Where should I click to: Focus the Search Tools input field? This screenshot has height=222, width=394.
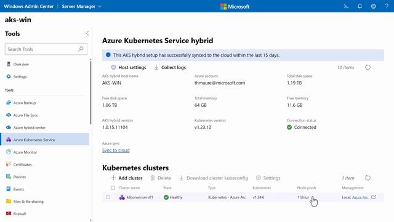coord(46,49)
